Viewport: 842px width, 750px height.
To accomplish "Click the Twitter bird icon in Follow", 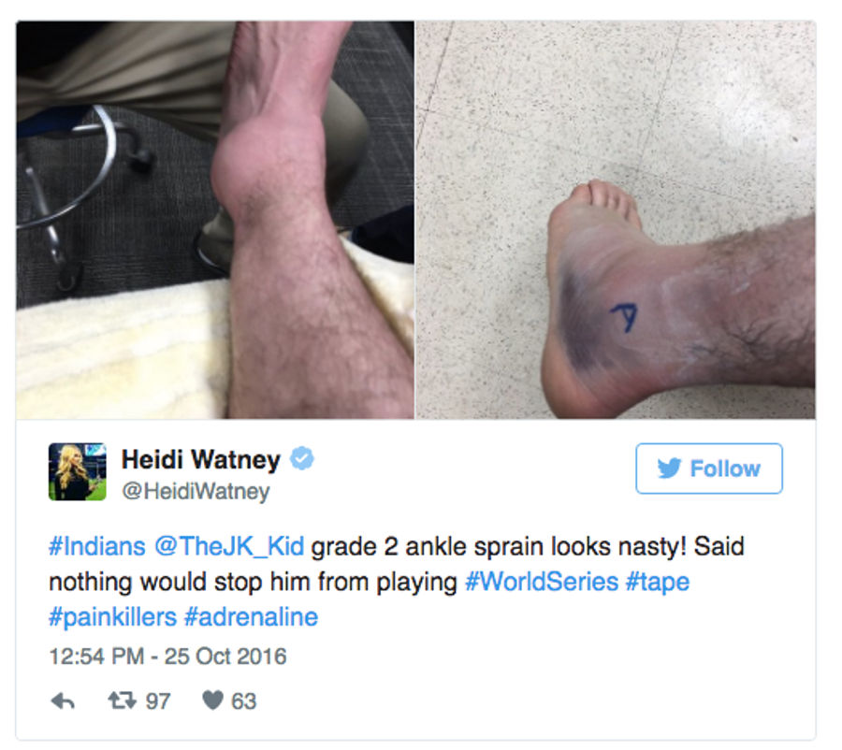I will (x=670, y=469).
